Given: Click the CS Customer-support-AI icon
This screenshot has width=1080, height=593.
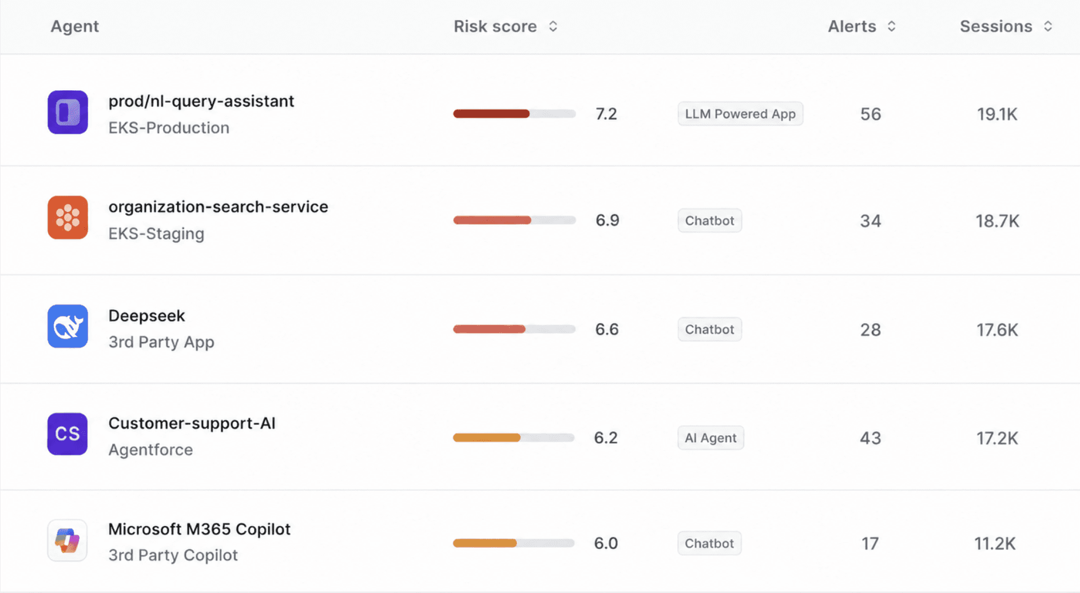Looking at the screenshot, I should (67, 434).
